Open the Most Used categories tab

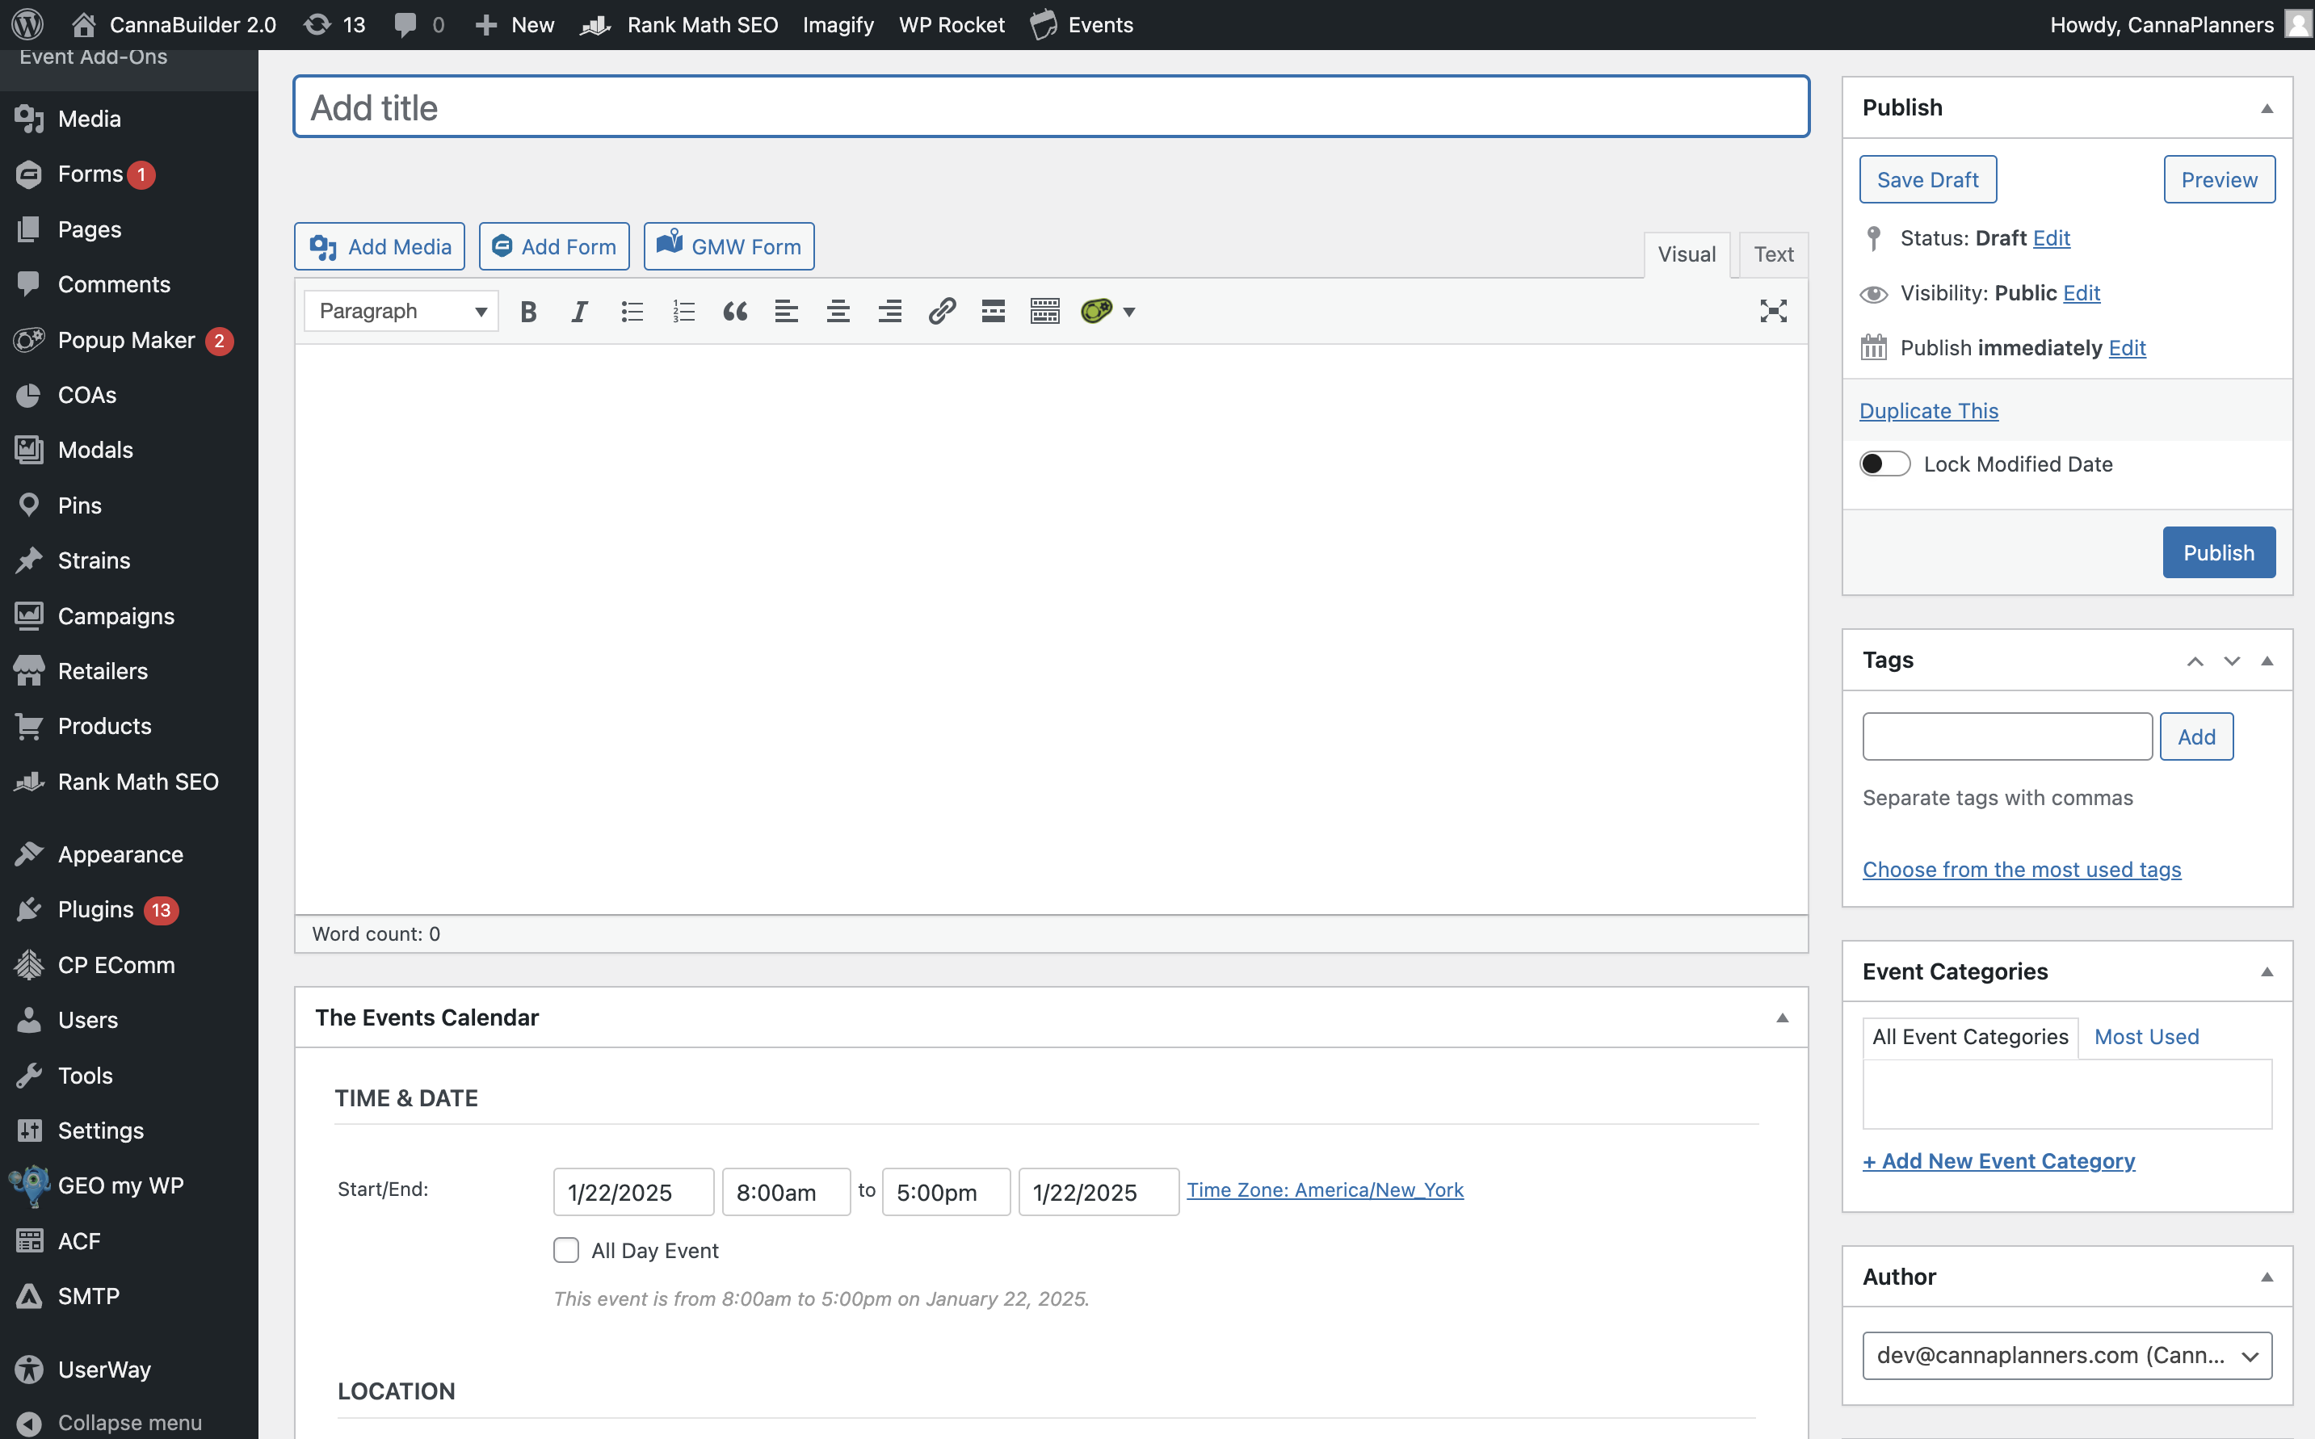click(x=2145, y=1036)
